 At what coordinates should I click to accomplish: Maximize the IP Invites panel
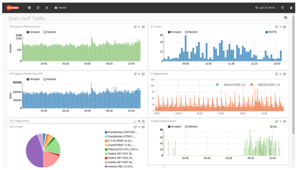tap(285, 27)
